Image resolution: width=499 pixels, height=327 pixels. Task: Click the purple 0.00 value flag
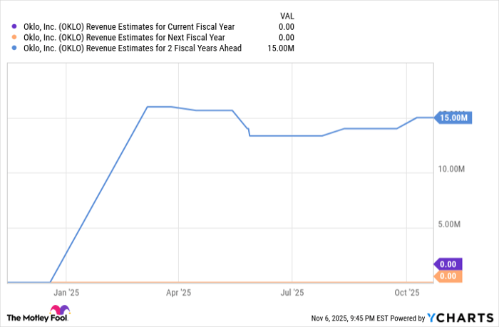click(x=448, y=264)
